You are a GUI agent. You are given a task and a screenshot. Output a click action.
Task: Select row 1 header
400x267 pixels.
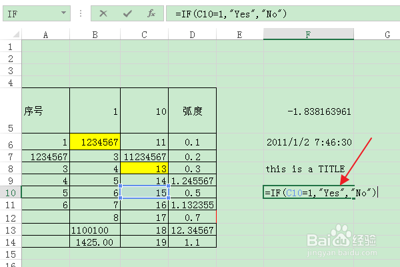(11, 46)
